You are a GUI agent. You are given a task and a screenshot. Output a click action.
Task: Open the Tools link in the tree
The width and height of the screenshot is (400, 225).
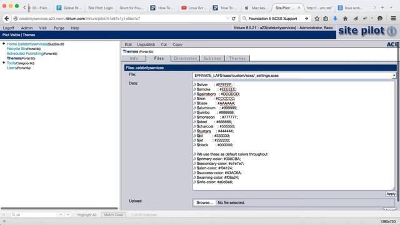pos(11,63)
